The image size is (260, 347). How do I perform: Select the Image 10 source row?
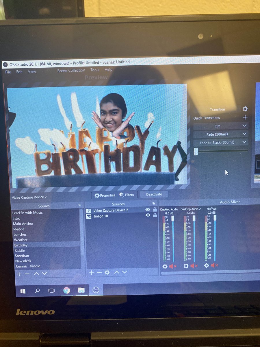tap(122, 216)
